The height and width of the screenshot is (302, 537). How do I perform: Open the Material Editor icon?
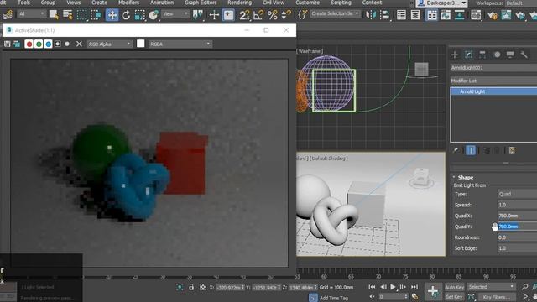(x=476, y=15)
